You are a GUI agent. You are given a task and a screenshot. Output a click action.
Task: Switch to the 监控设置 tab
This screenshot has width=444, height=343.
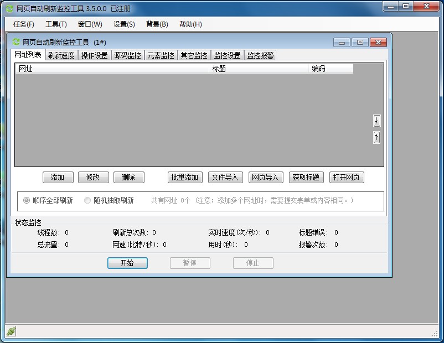tap(227, 55)
